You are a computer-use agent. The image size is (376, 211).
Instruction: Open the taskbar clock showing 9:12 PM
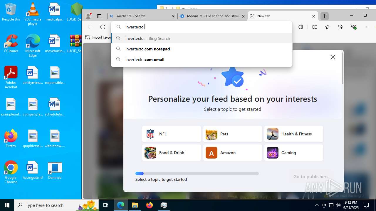click(351, 205)
